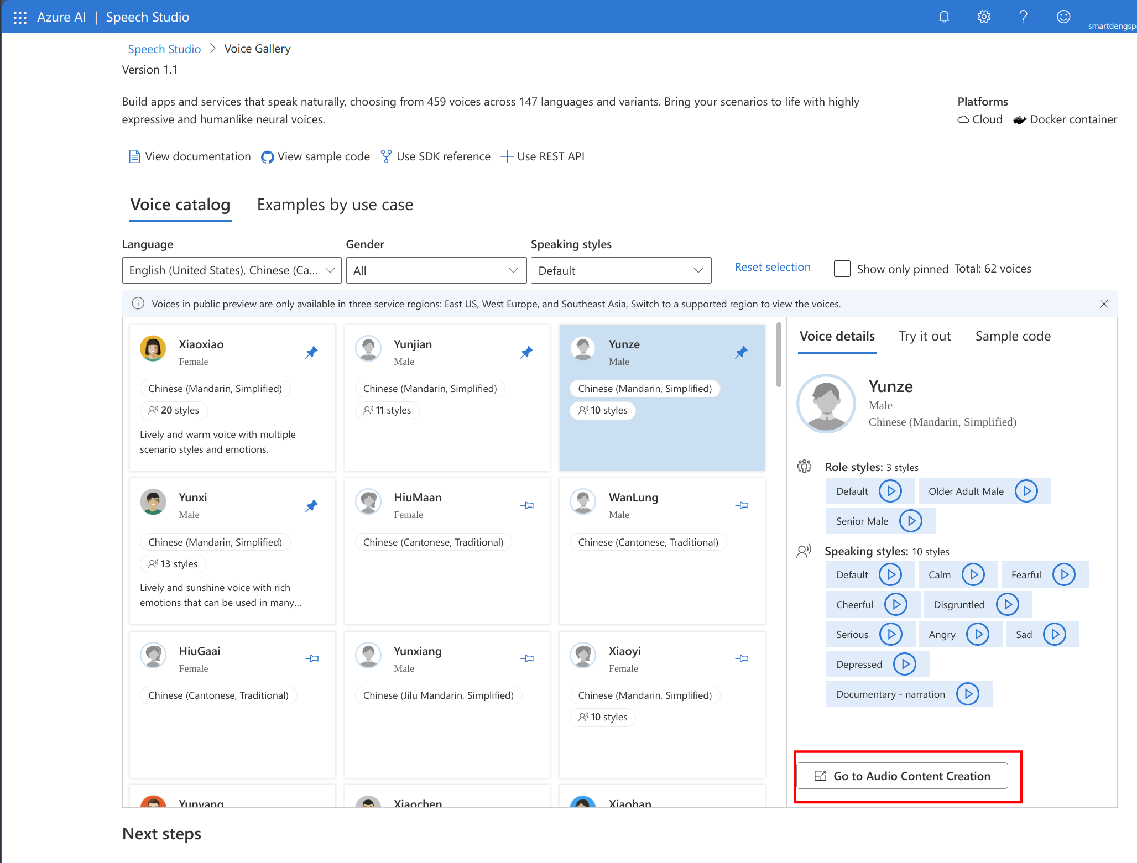The image size is (1137, 863).
Task: Select the WanLung voice card name
Action: [x=633, y=498]
